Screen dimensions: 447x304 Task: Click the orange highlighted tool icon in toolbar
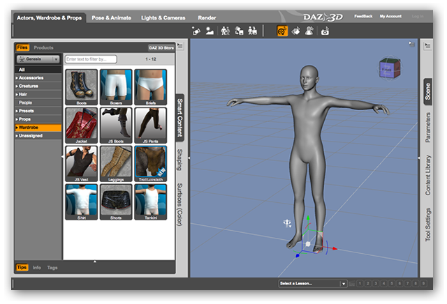(x=283, y=31)
